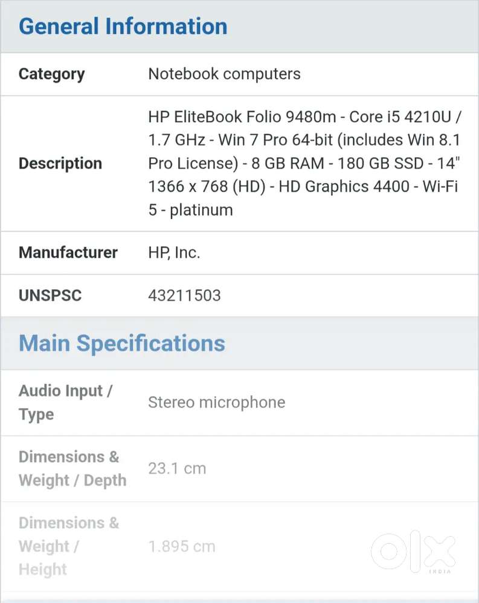The height and width of the screenshot is (603, 479).
Task: Select the UNSPSC label
Action: 50,296
